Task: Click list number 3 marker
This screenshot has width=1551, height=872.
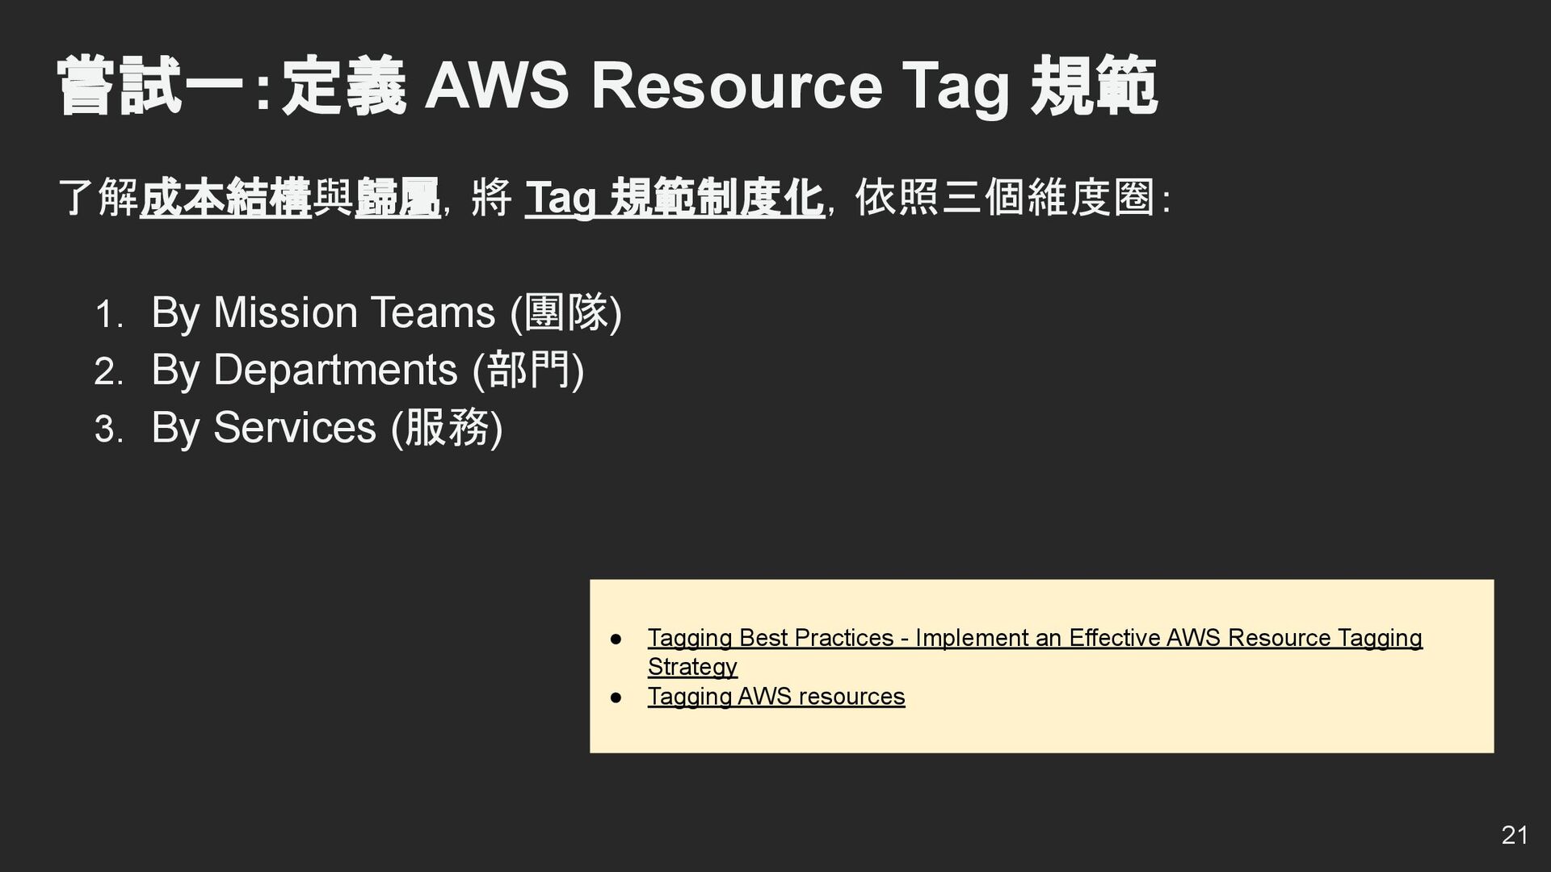Action: [108, 430]
